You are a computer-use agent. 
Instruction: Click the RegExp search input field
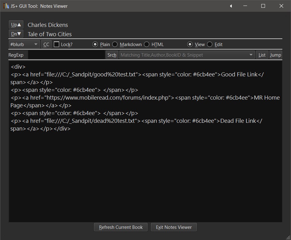67,55
